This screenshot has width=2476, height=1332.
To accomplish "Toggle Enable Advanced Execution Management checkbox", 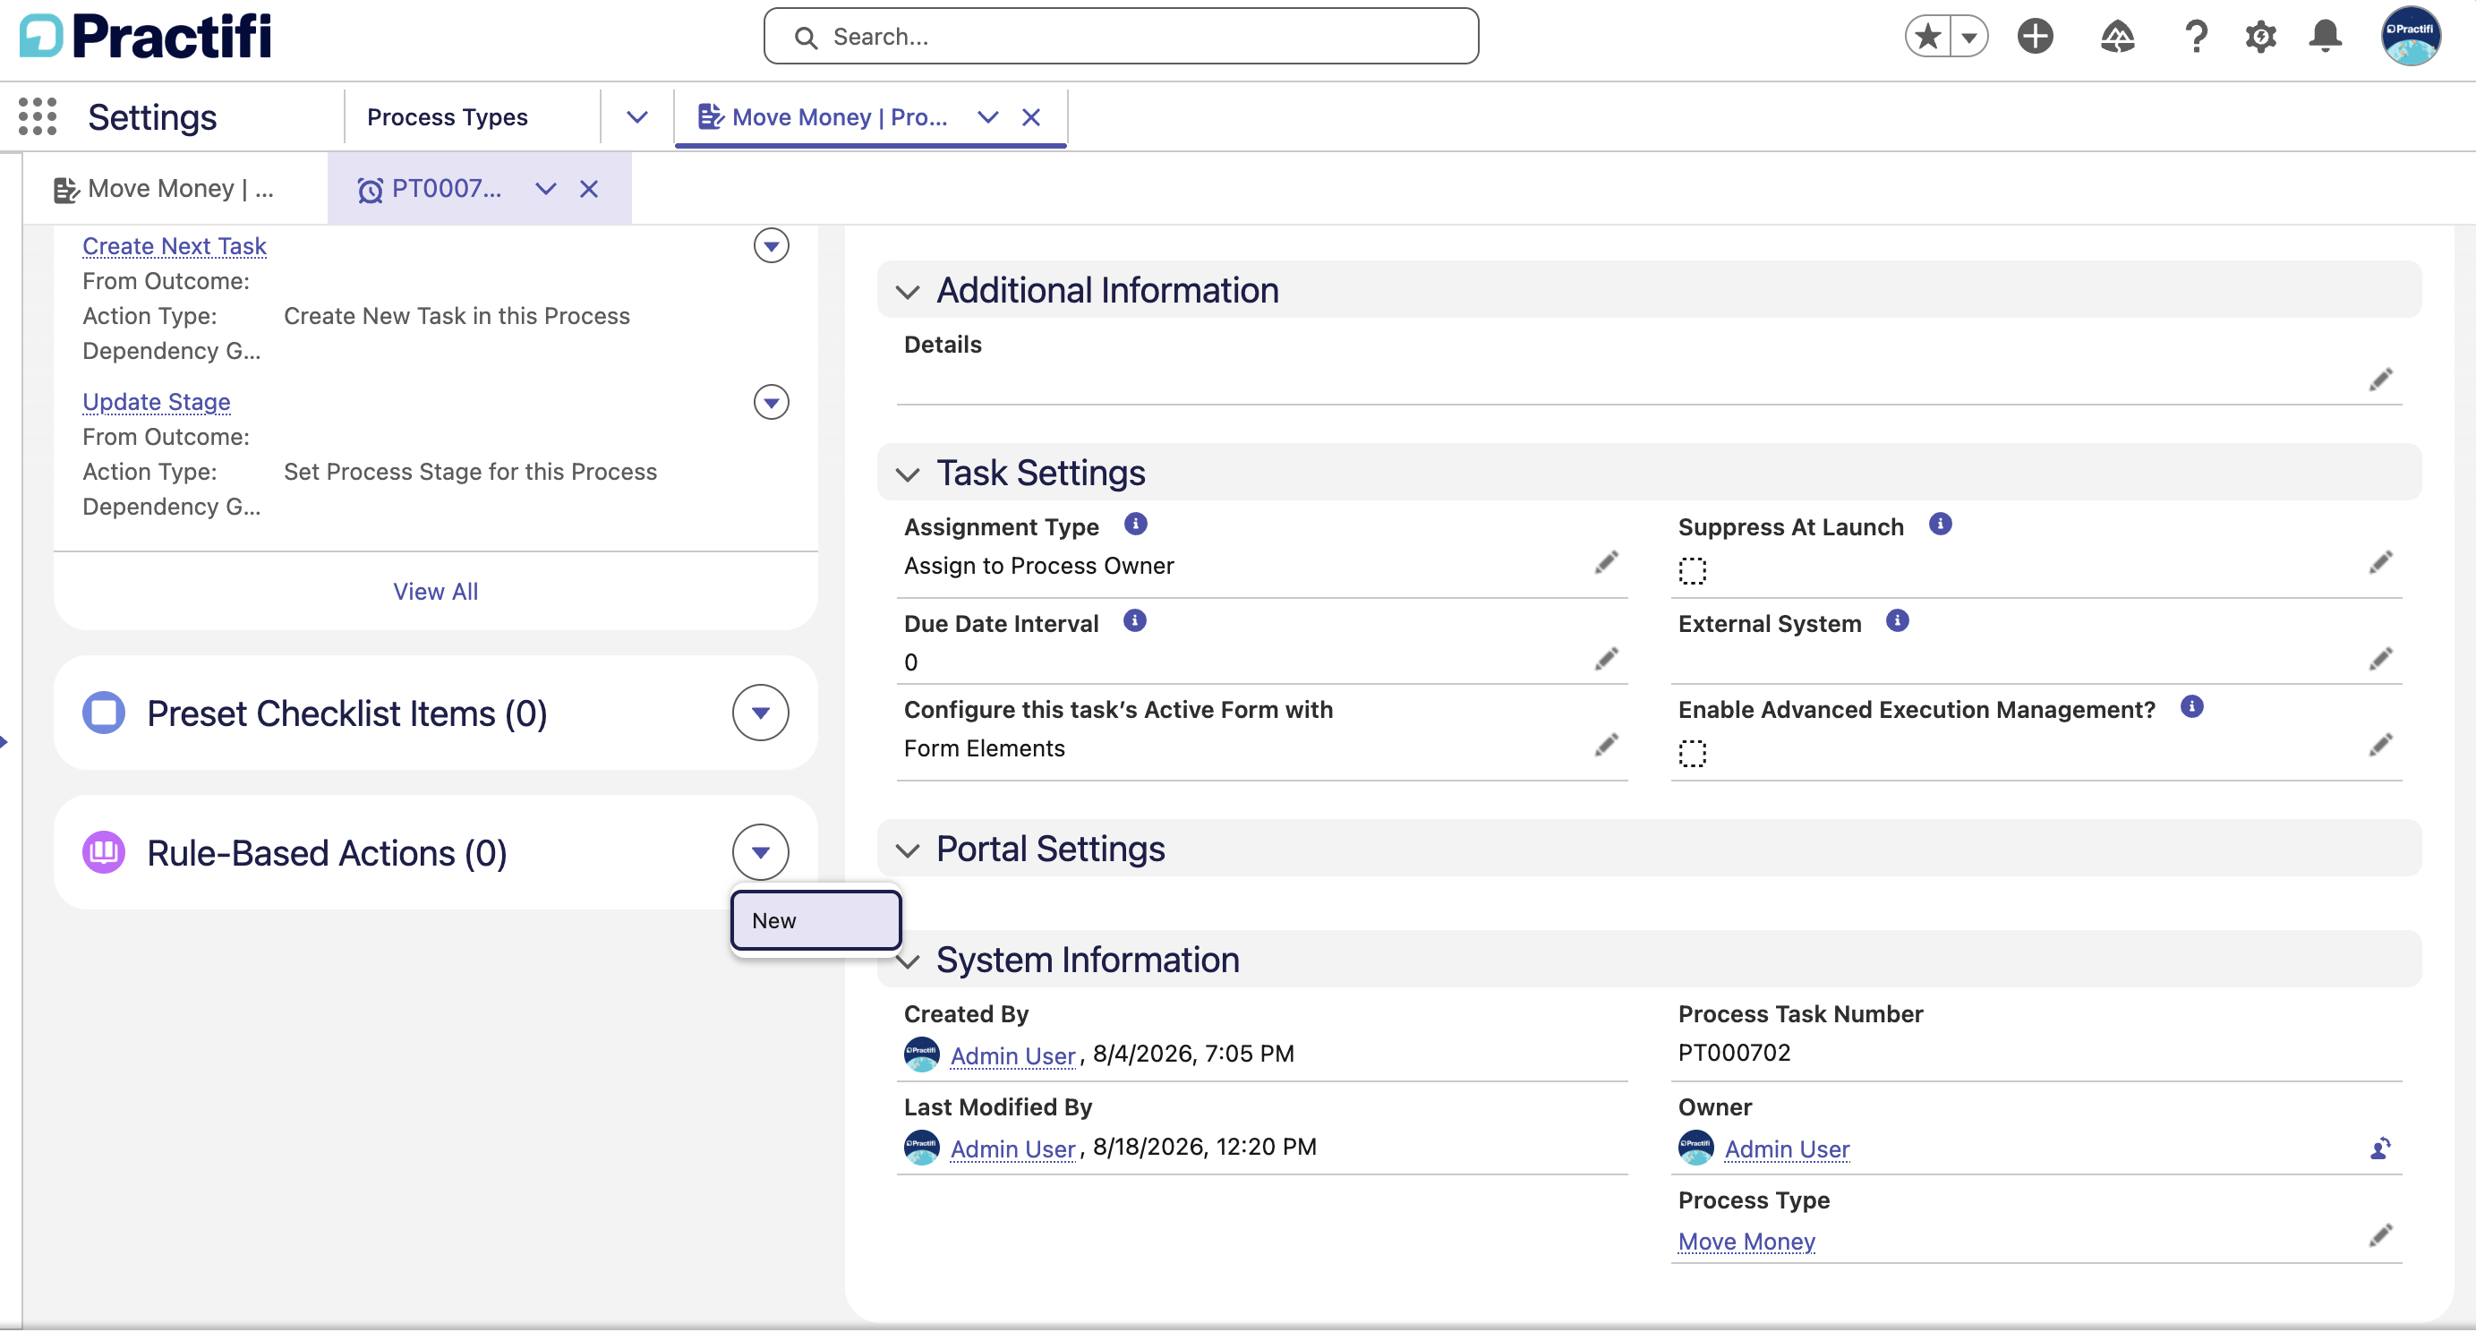I will click(x=1692, y=754).
